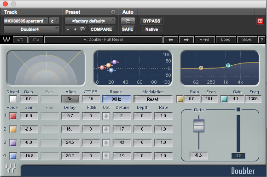Image resolution: width=267 pixels, height=177 pixels.
Task: Click preset name Doubler Full Reset field
Action: pyautogui.click(x=103, y=40)
